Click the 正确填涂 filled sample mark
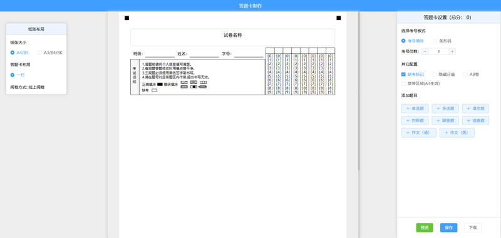The image size is (501, 238). click(x=160, y=85)
